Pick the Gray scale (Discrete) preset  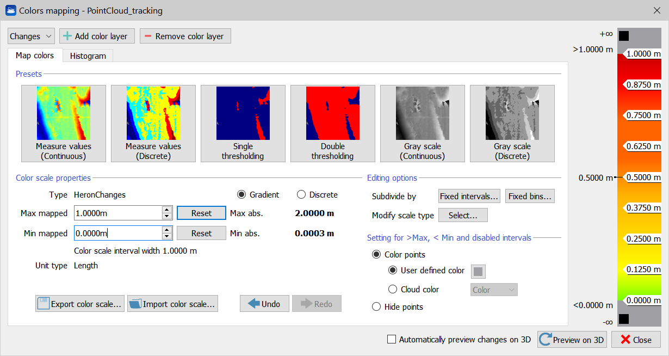tap(512, 124)
